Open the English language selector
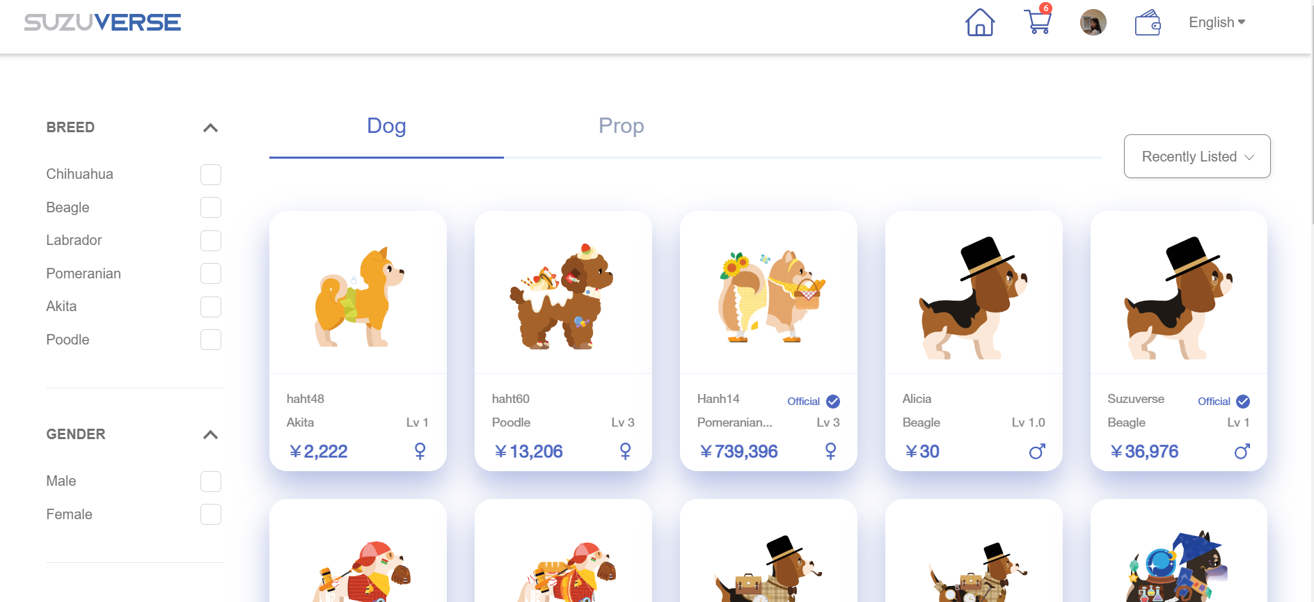 point(1217,22)
